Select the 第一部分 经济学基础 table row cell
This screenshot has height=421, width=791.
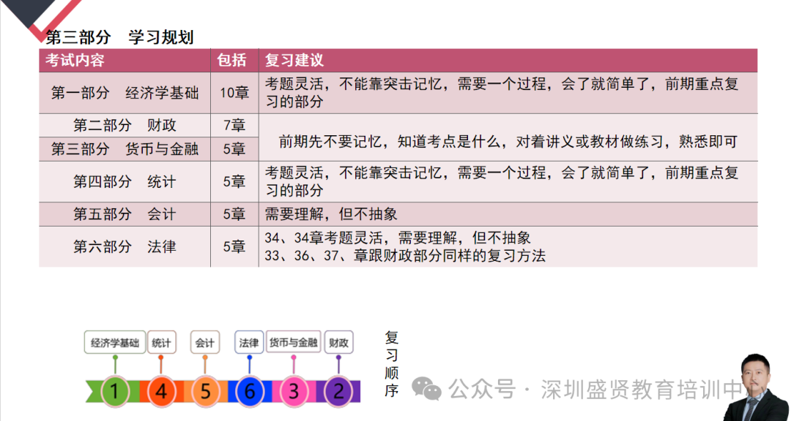click(125, 93)
